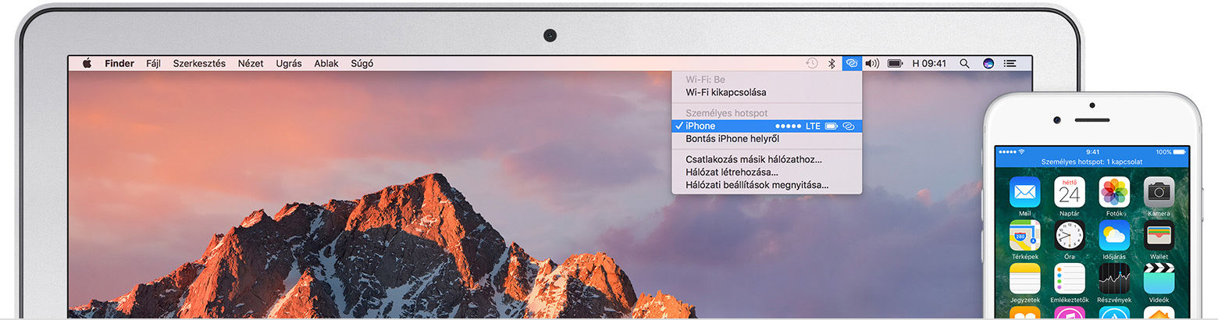This screenshot has height=320, width=1218.
Task: Click the Személyes hotspot header in dropdown menu
Action: point(726,113)
